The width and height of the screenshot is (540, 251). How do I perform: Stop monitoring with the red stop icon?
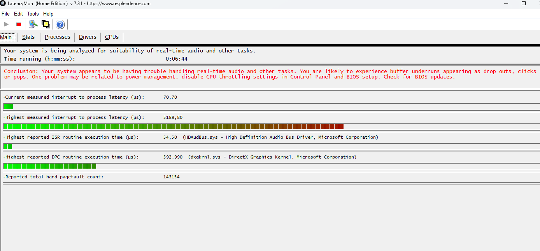click(x=18, y=24)
